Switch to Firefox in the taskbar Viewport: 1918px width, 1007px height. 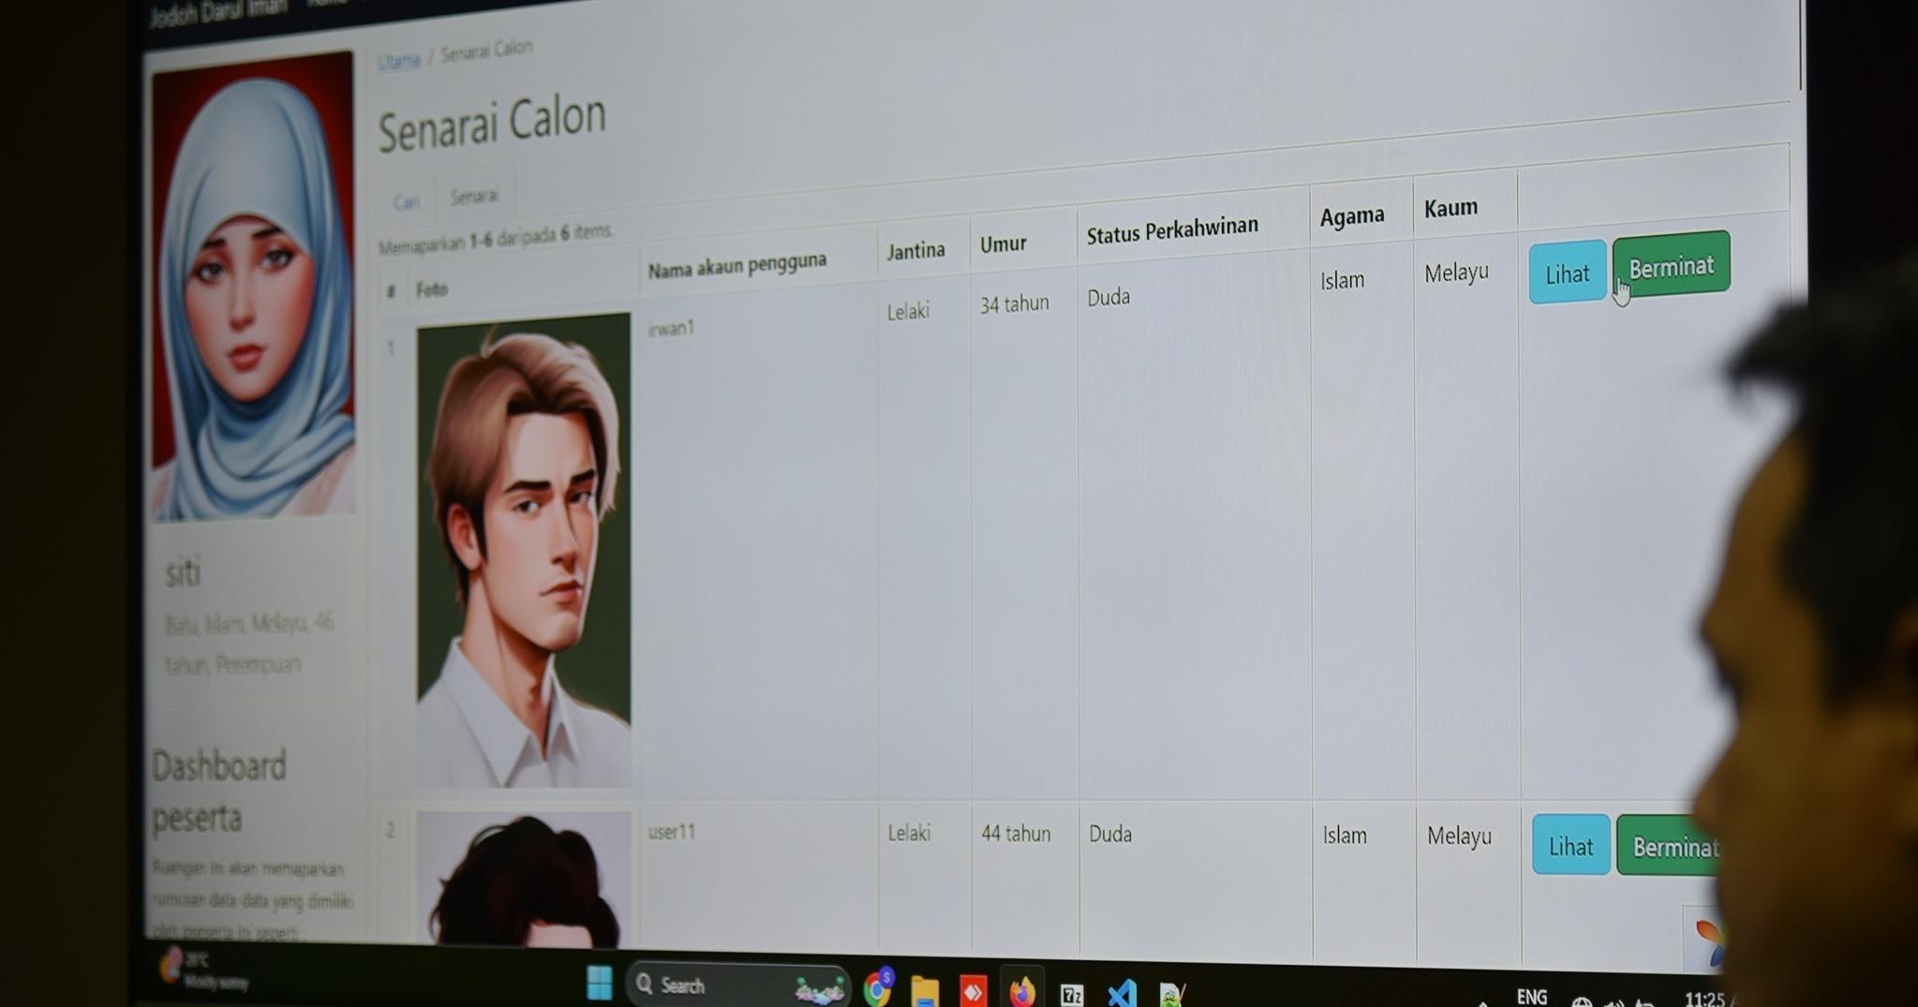1022,992
